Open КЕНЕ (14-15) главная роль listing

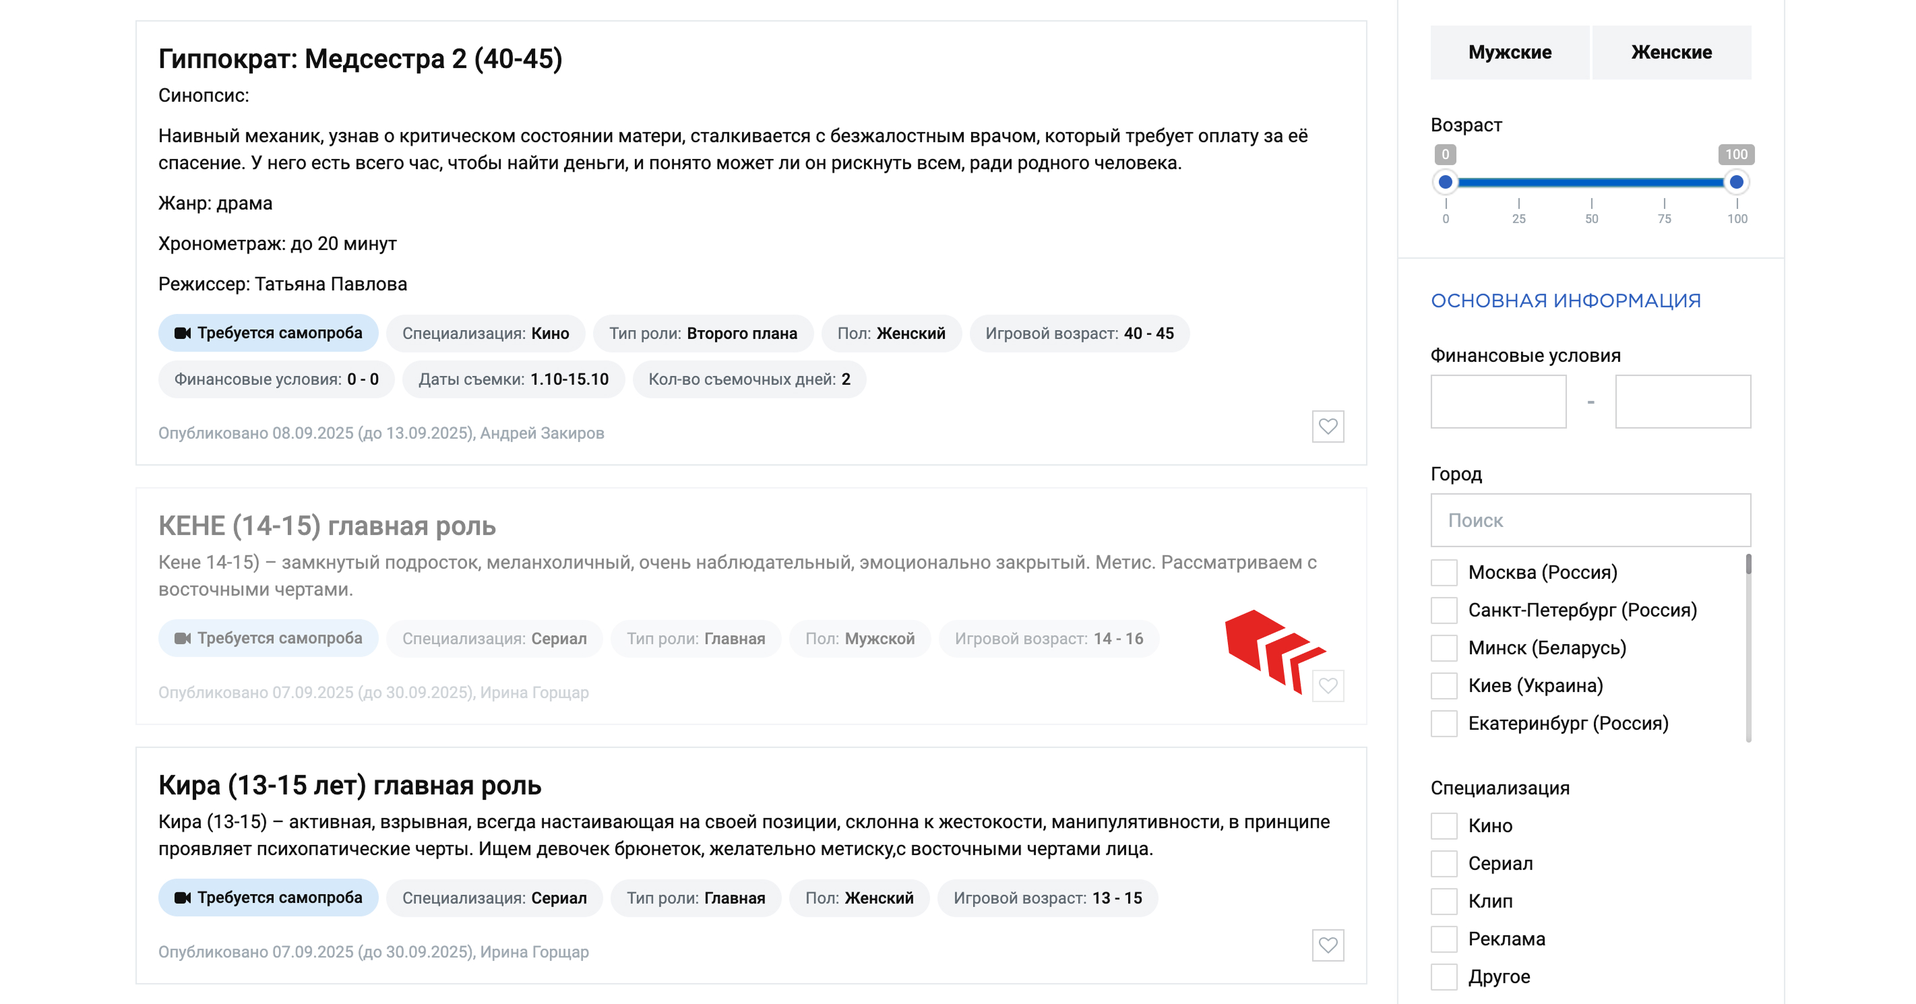(327, 526)
